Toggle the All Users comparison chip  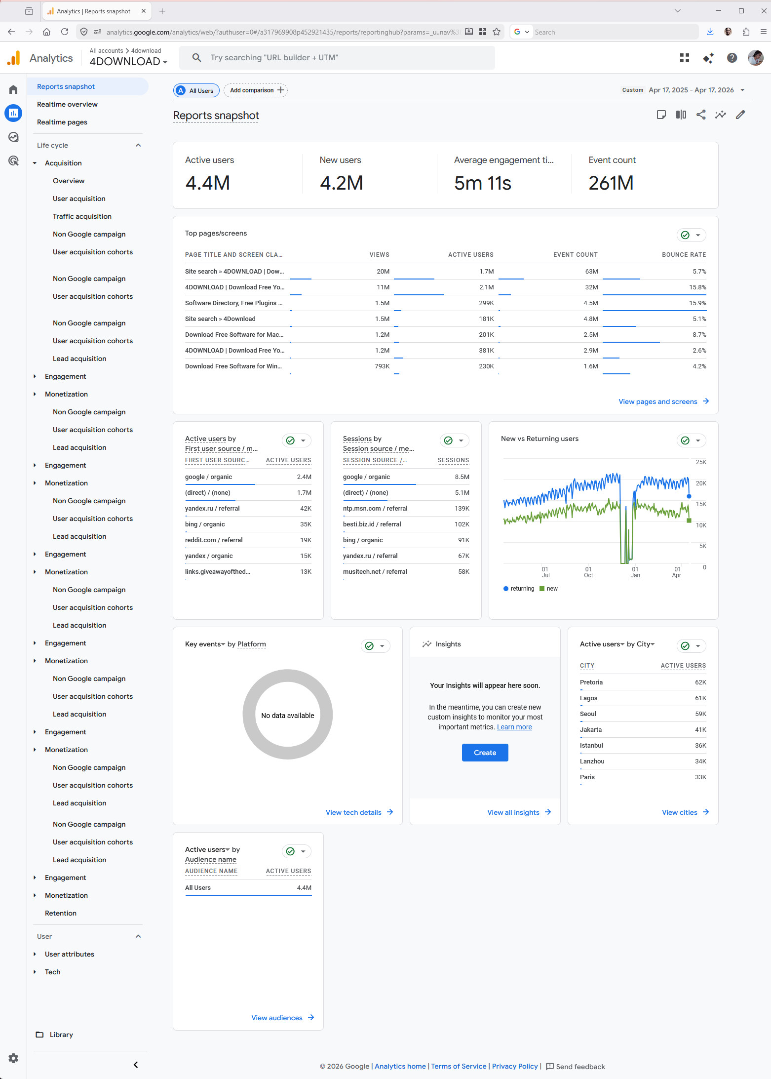click(x=196, y=90)
